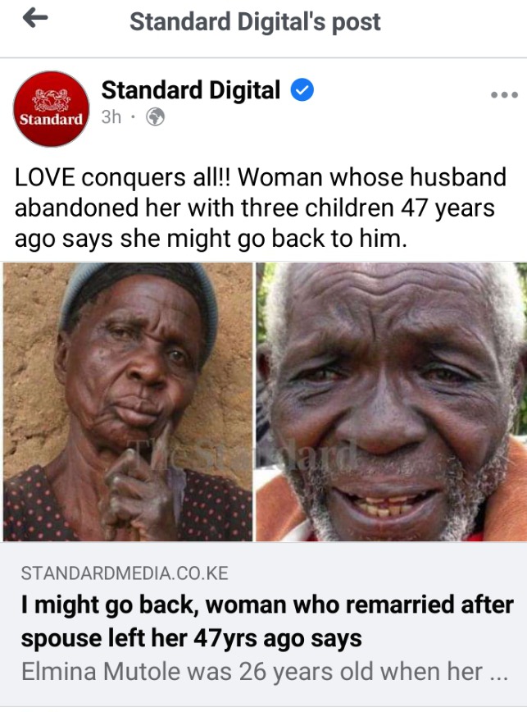Tap the 'Elmina Mutole was 26 years' snippet
Viewport: 527px width, 712px height.
click(252, 672)
